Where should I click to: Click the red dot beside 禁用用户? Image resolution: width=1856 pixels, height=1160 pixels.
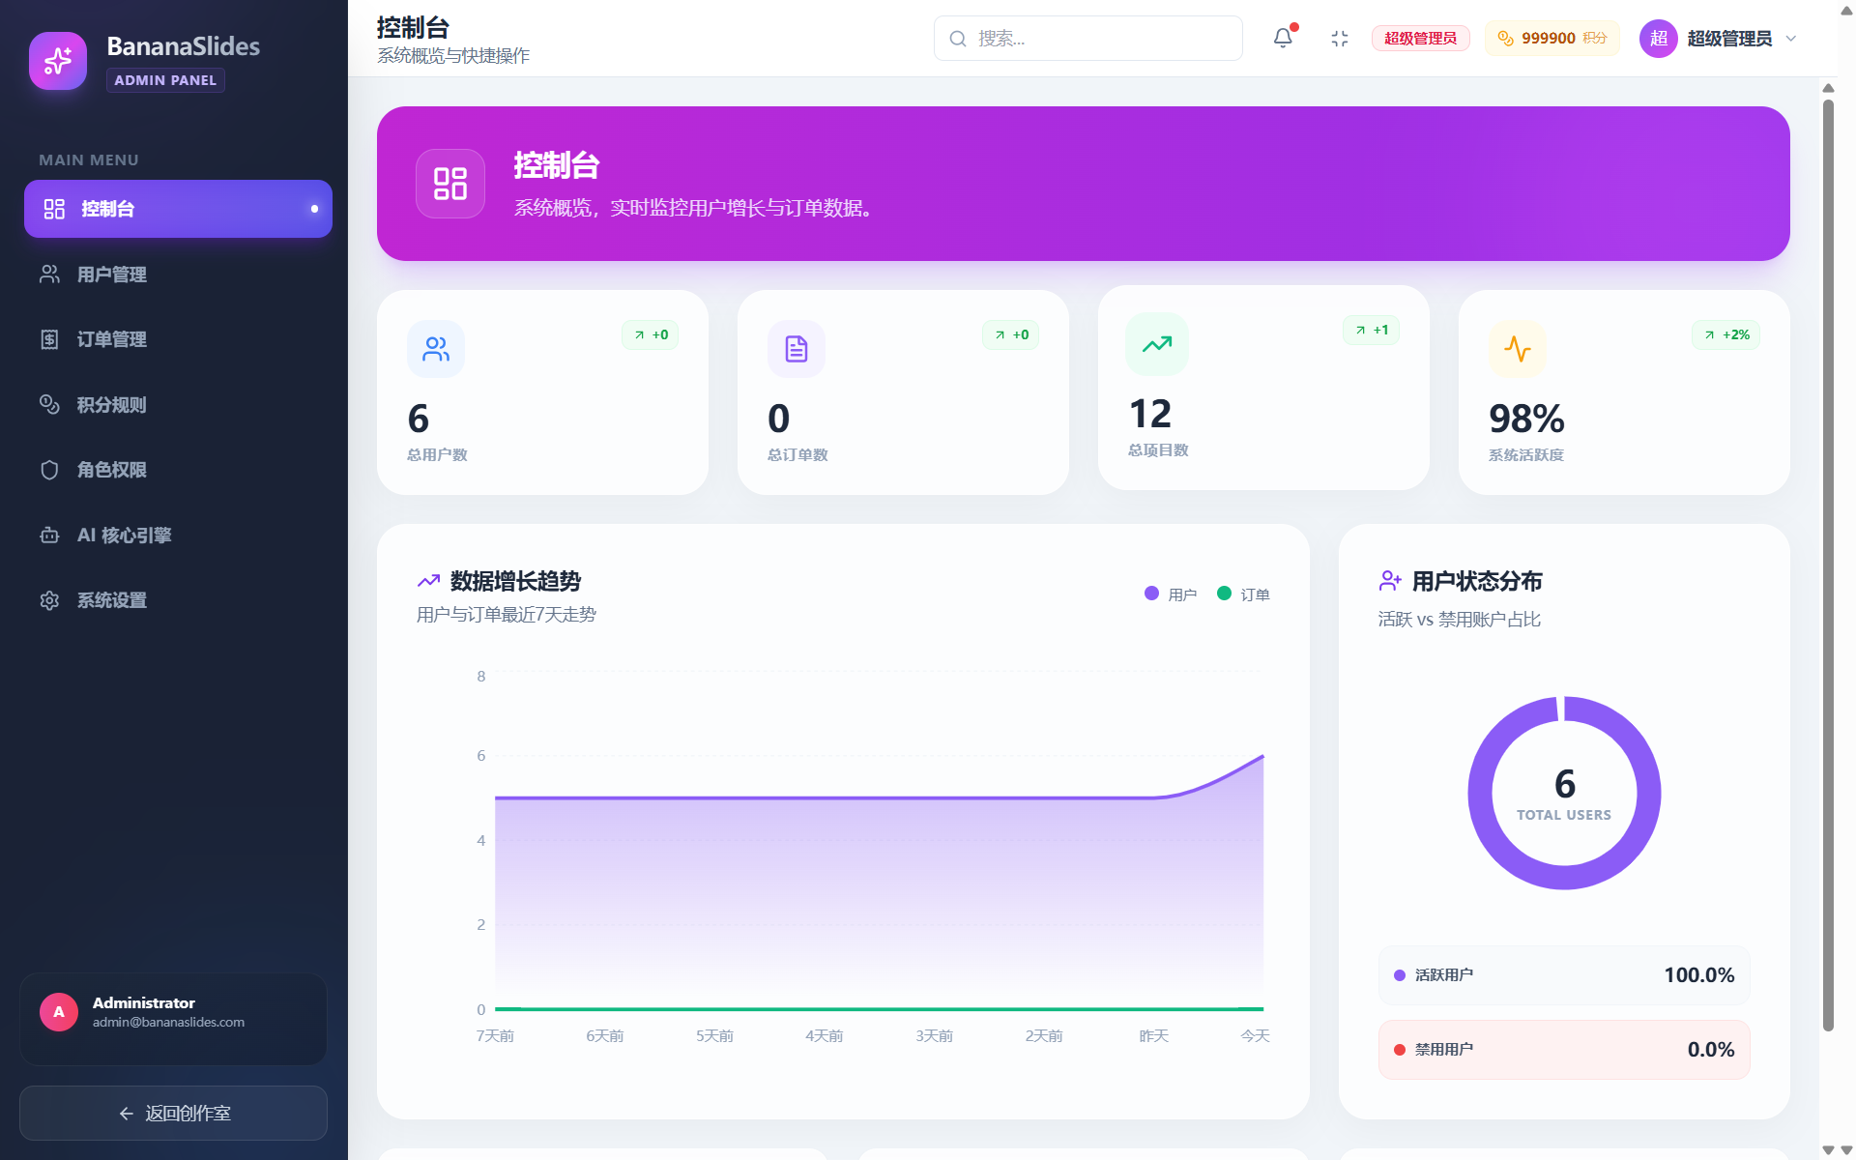[x=1399, y=1050]
